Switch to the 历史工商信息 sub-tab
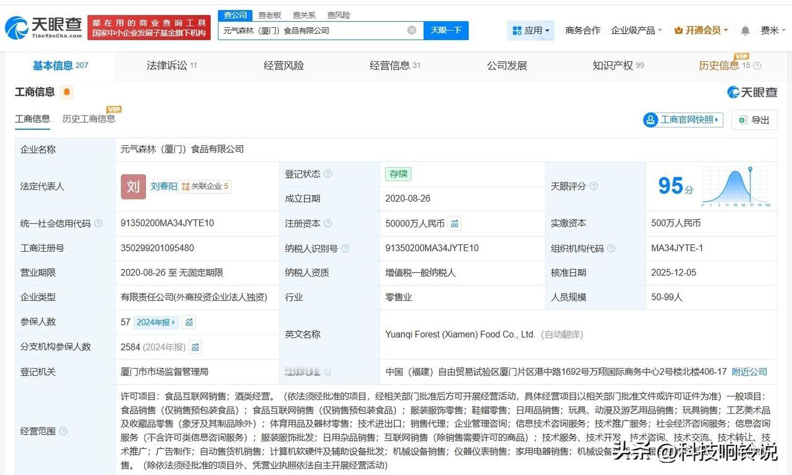The width and height of the screenshot is (792, 475). [x=88, y=119]
